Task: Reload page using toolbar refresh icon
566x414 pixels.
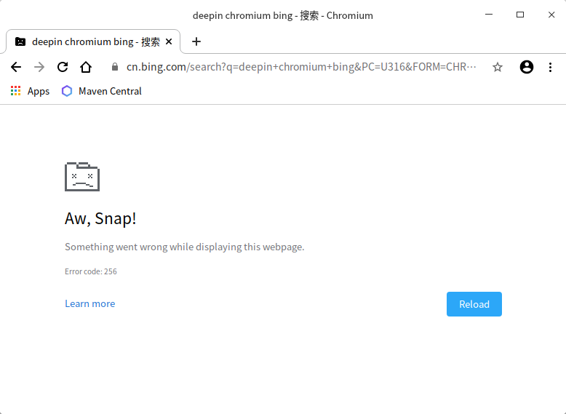Action: 63,67
